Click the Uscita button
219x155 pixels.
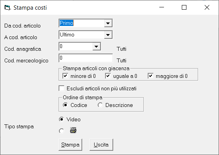(101, 145)
